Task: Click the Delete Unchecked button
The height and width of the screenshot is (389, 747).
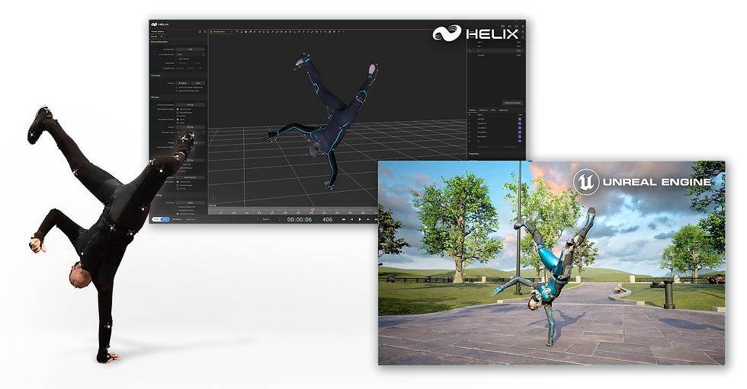Action: 512,103
